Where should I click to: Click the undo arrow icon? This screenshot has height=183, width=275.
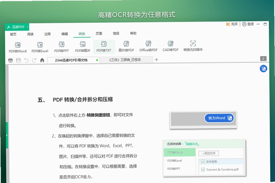tap(26, 60)
